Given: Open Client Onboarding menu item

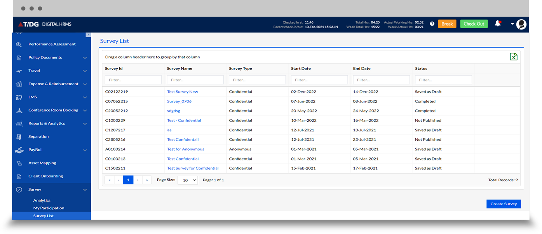Looking at the screenshot, I should pyautogui.click(x=45, y=176).
